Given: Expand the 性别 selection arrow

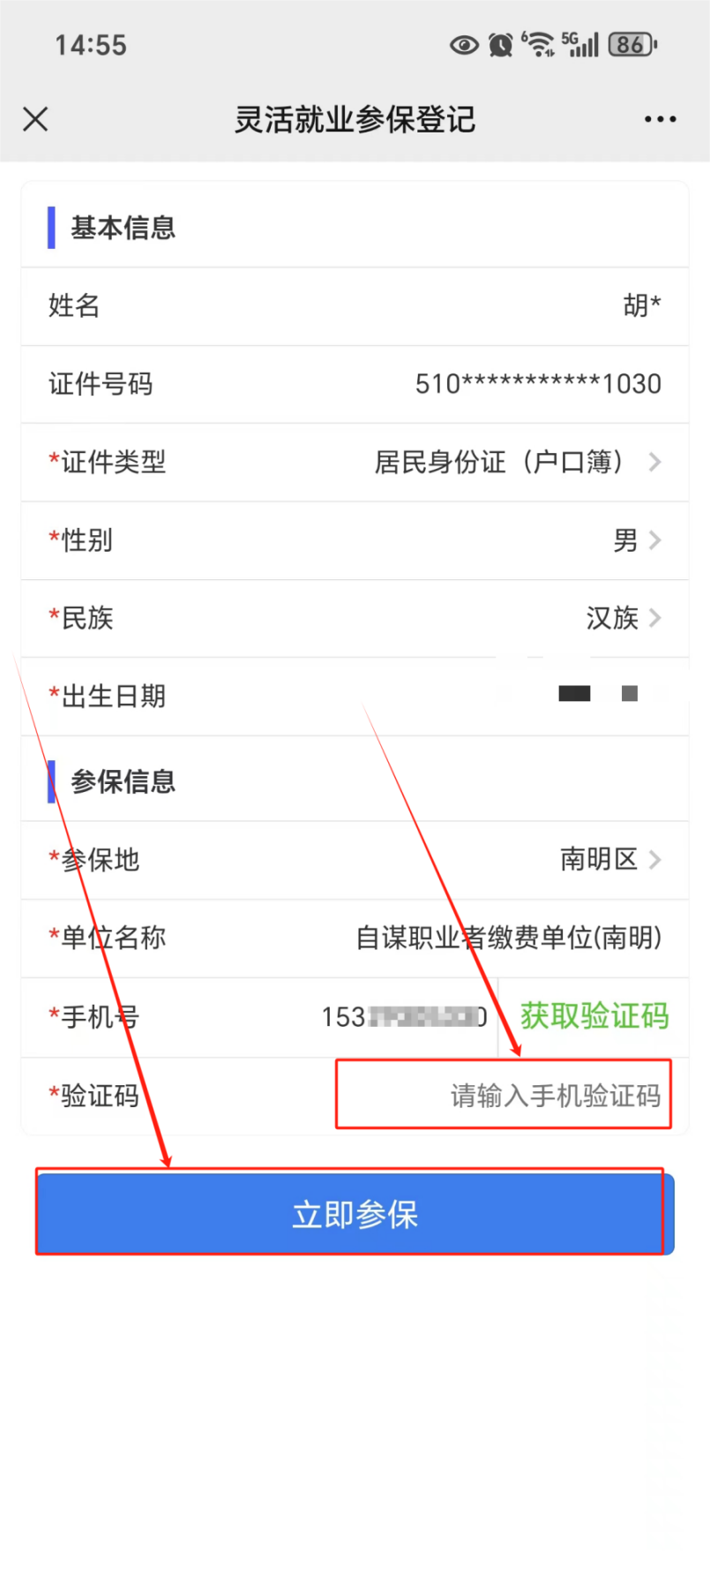Looking at the screenshot, I should pyautogui.click(x=654, y=540).
